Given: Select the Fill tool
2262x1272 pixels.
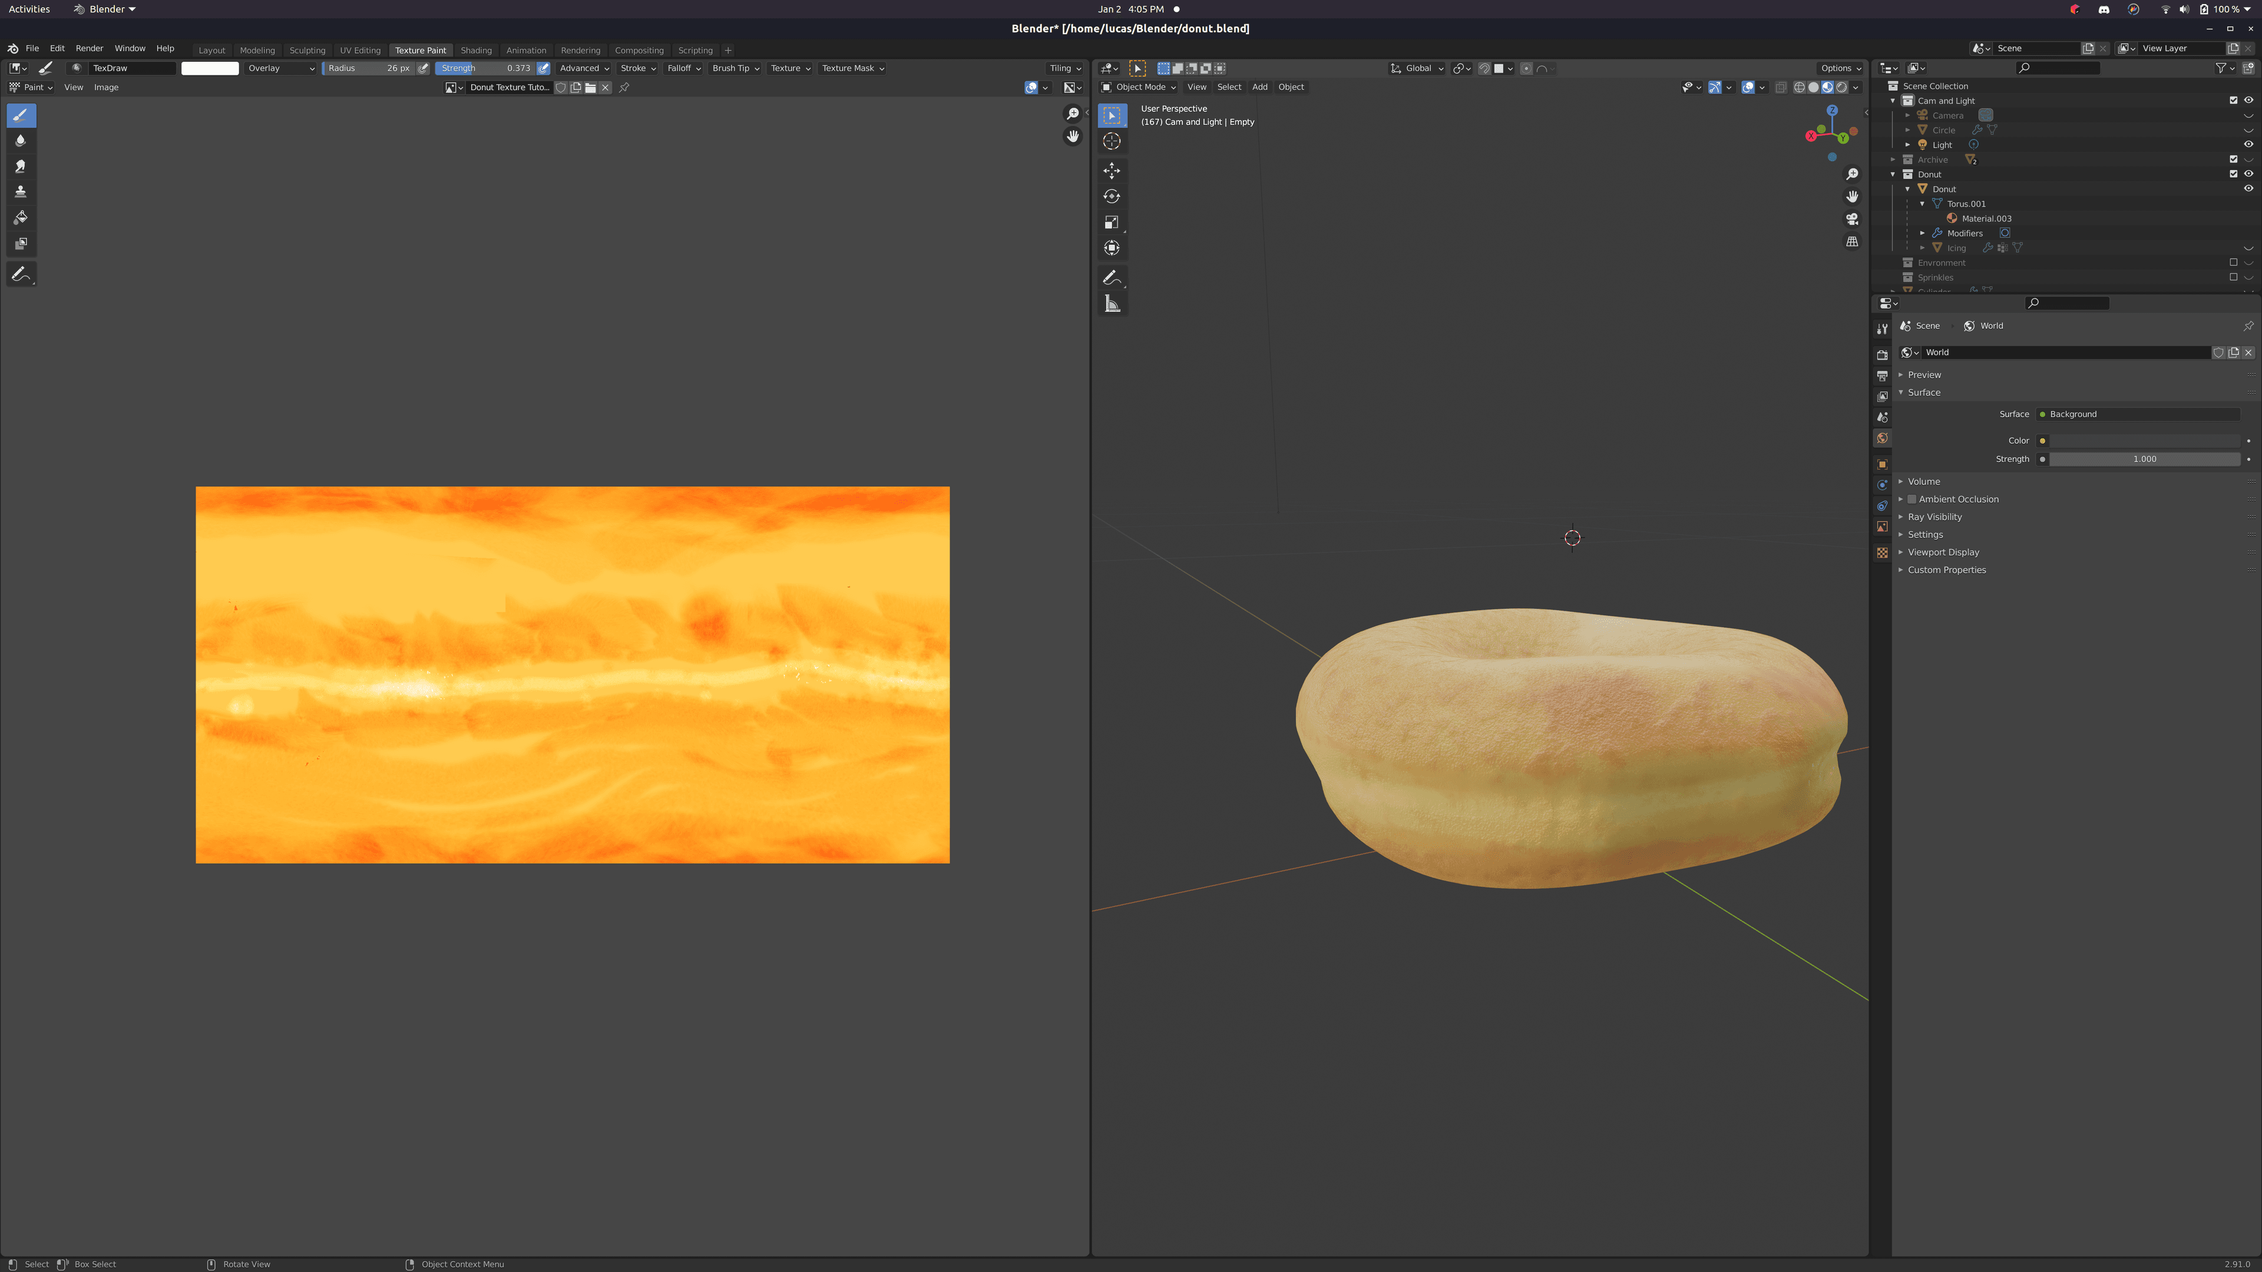Looking at the screenshot, I should (21, 217).
